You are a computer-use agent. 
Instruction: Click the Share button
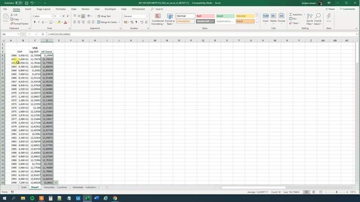point(330,9)
